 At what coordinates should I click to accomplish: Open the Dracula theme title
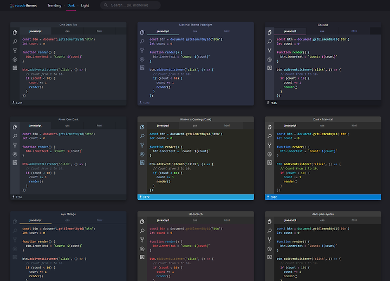point(323,24)
